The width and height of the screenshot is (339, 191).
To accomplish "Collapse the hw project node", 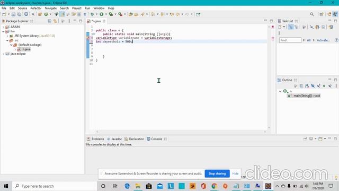I will [x=4, y=31].
